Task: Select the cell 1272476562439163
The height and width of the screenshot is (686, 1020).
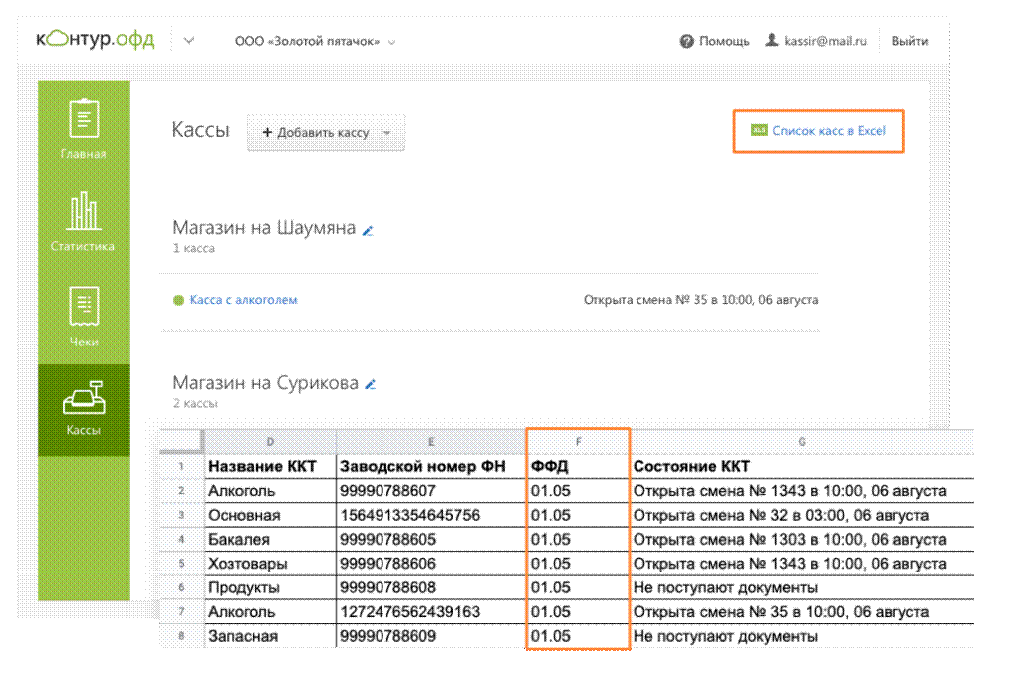Action: tap(430, 612)
